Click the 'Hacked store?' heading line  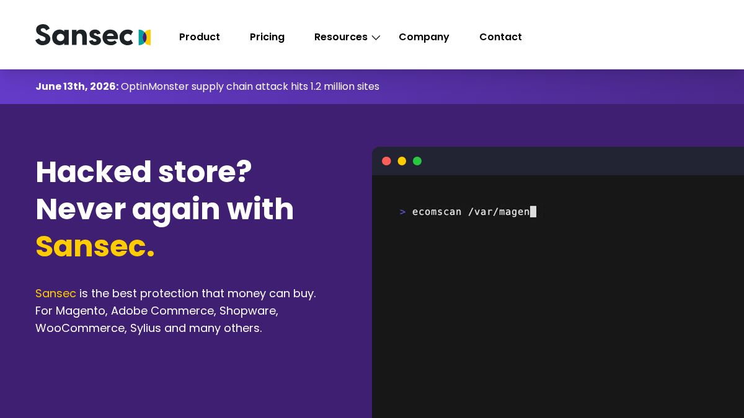[x=144, y=172]
